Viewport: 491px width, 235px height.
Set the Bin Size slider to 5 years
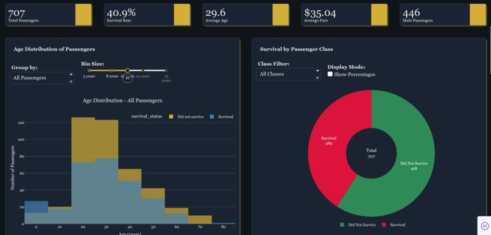click(89, 71)
